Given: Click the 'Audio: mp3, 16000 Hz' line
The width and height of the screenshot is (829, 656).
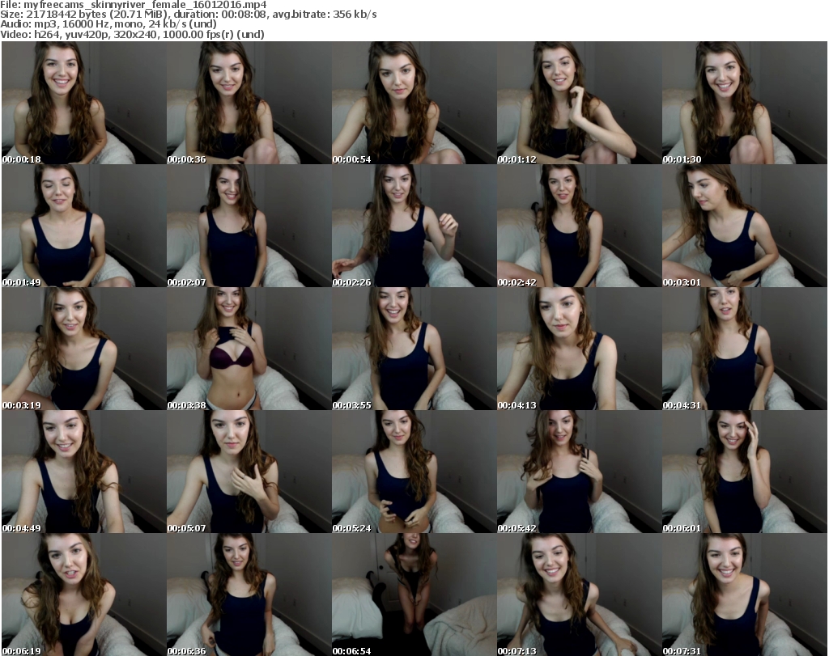Looking at the screenshot, I should [108, 24].
